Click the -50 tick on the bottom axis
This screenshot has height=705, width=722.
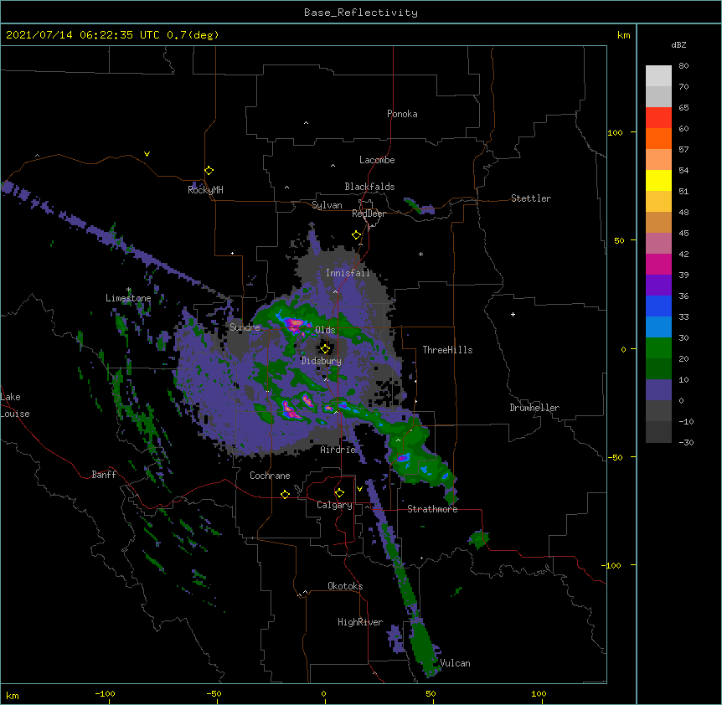(214, 693)
